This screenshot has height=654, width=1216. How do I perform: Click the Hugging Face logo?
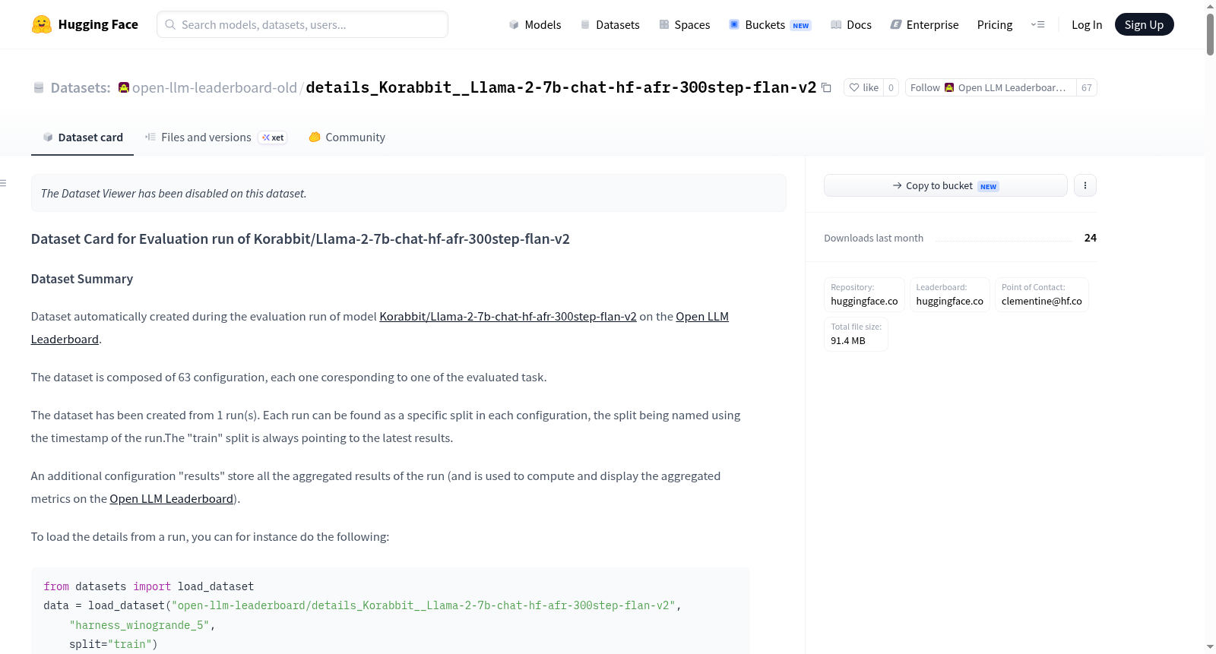pyautogui.click(x=84, y=24)
